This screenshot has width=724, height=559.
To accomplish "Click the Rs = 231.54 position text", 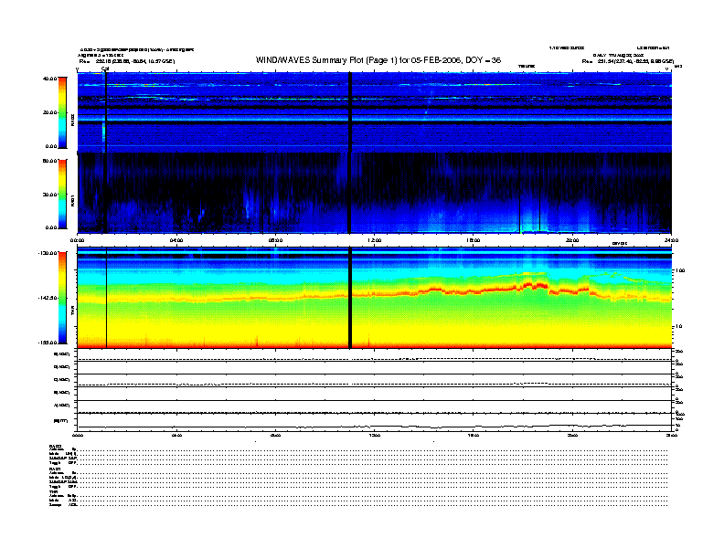I will click(x=628, y=61).
